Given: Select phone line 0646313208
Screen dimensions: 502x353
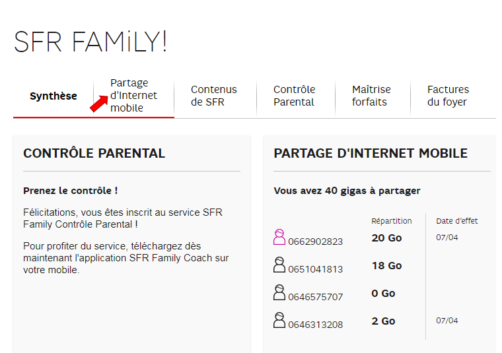Looking at the screenshot, I should 315,325.
